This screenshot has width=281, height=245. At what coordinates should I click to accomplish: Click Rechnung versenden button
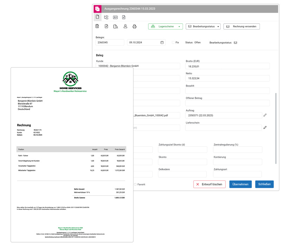pyautogui.click(x=241, y=26)
